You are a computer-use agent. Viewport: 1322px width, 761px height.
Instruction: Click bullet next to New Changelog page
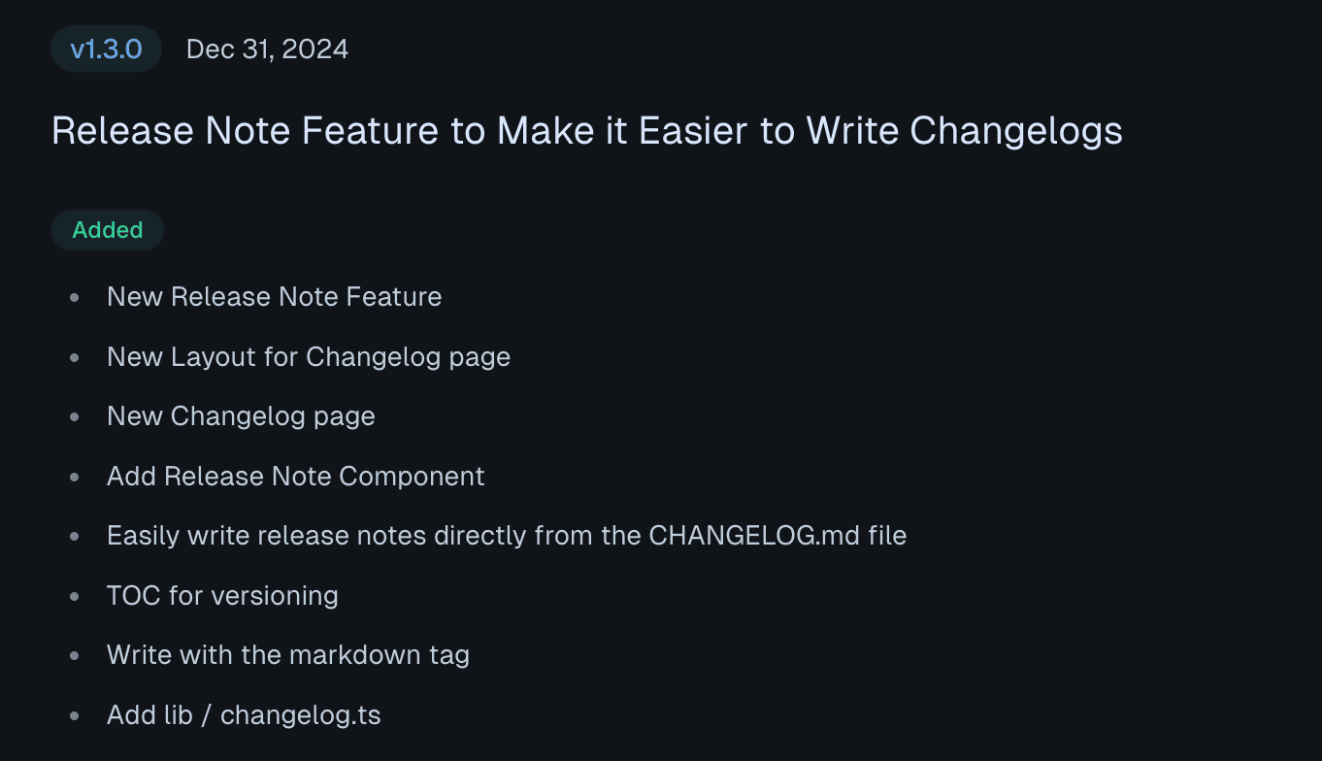[75, 417]
